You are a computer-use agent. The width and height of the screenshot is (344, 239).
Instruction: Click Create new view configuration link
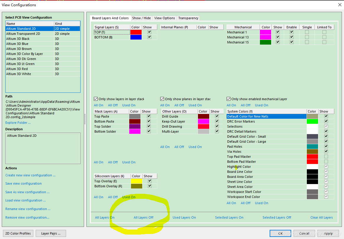pos(30,175)
